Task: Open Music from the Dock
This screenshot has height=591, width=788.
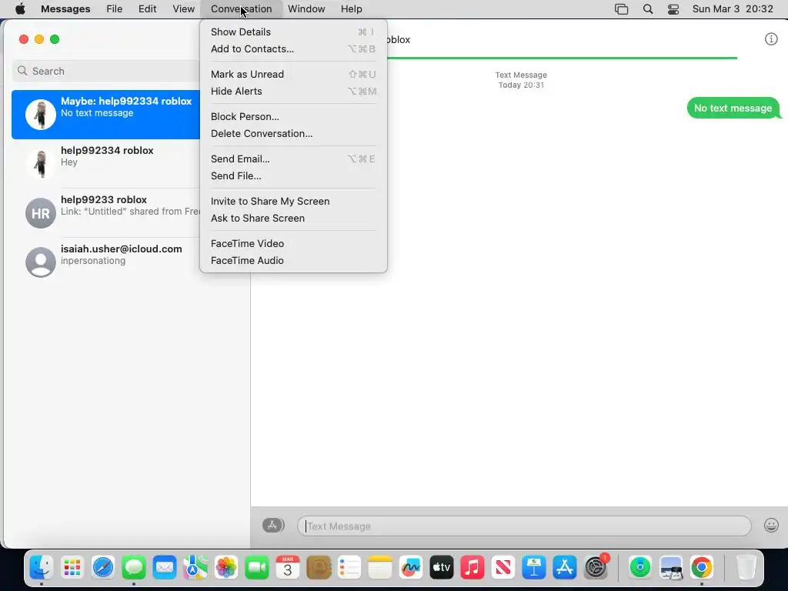Action: [472, 568]
